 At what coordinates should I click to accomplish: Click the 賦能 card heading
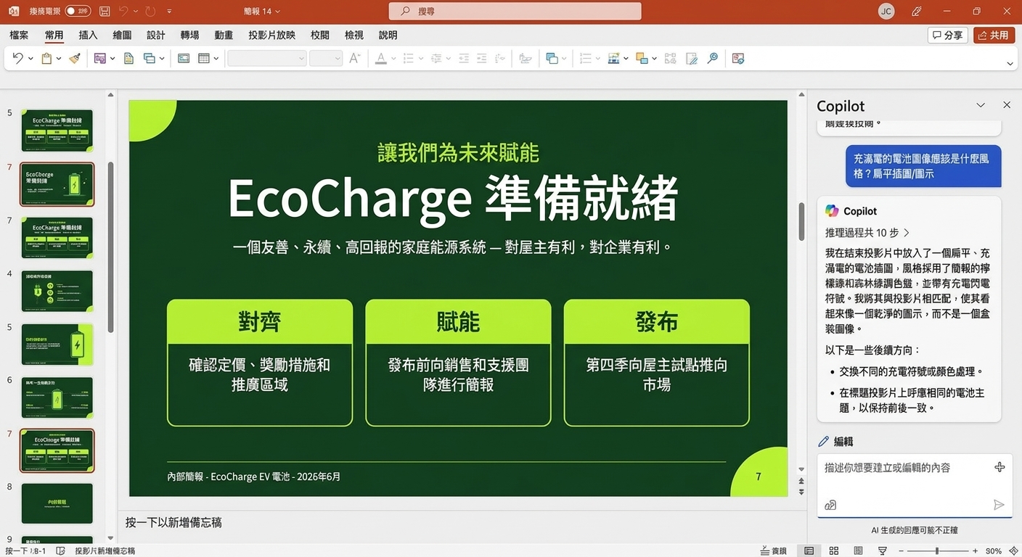click(458, 321)
